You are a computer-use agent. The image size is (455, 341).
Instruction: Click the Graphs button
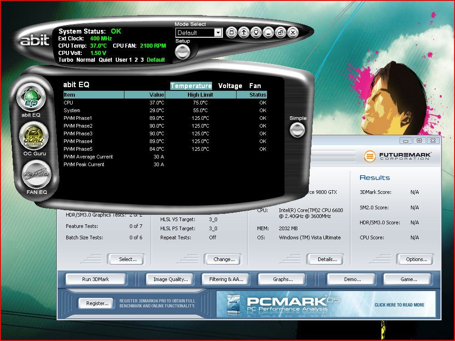coord(282,279)
